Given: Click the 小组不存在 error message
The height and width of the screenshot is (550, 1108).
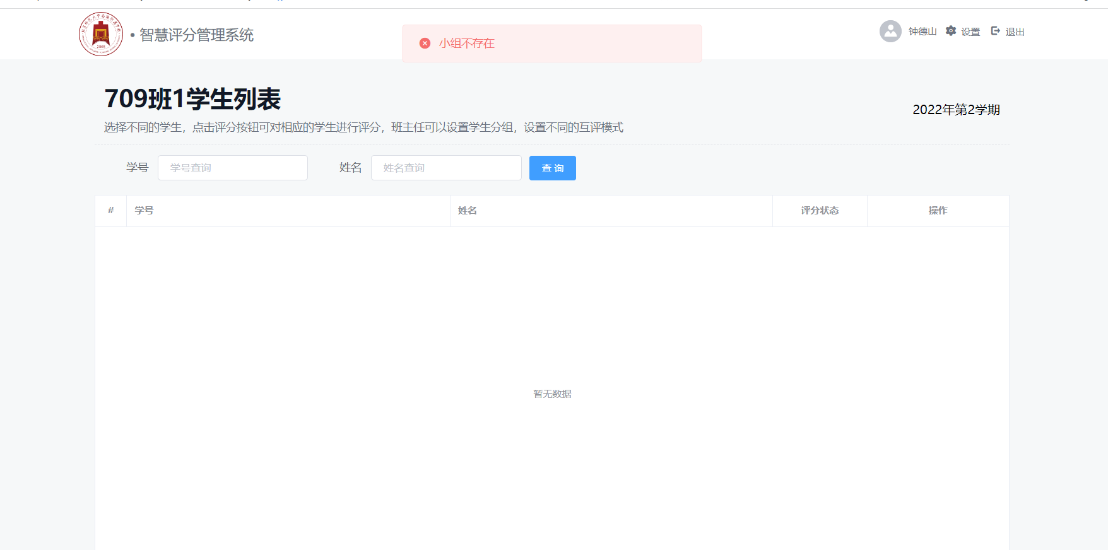Looking at the screenshot, I should pos(467,43).
